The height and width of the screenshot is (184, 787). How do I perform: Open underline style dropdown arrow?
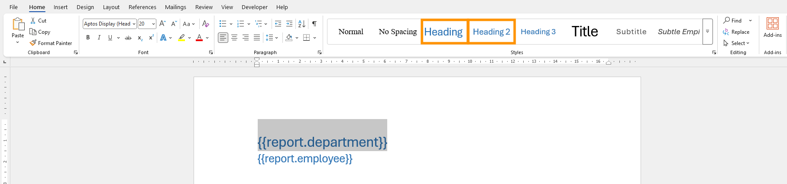118,38
